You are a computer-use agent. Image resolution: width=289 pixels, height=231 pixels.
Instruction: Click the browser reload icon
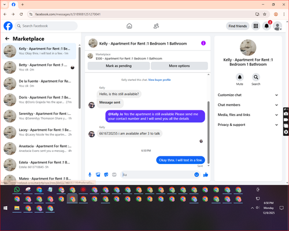pos(21,14)
